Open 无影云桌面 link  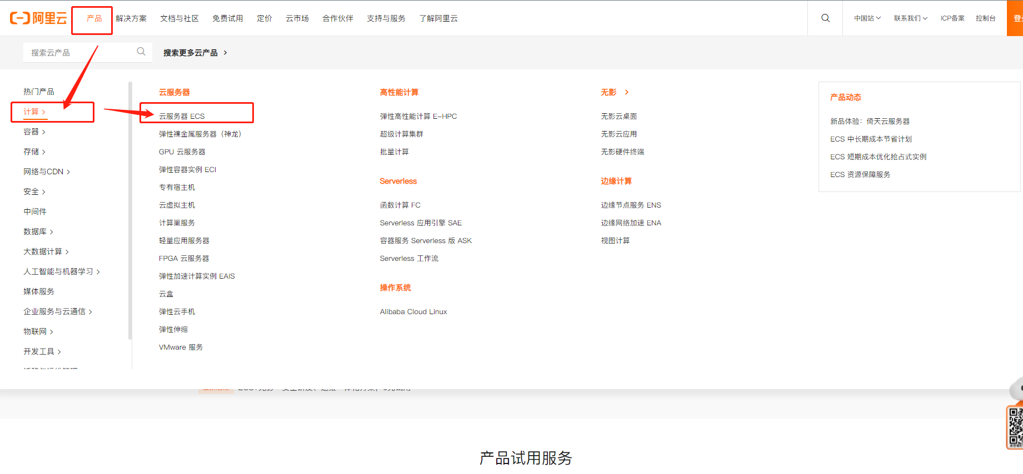coord(619,116)
